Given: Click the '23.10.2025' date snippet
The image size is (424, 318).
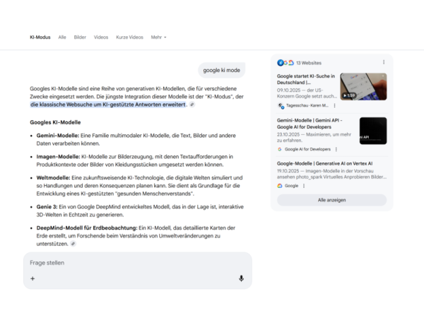Looking at the screenshot, I should coord(288,134).
